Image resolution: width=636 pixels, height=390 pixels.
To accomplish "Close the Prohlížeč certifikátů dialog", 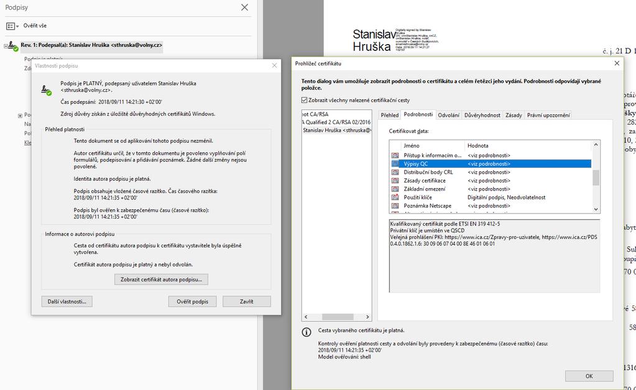I will [x=617, y=63].
